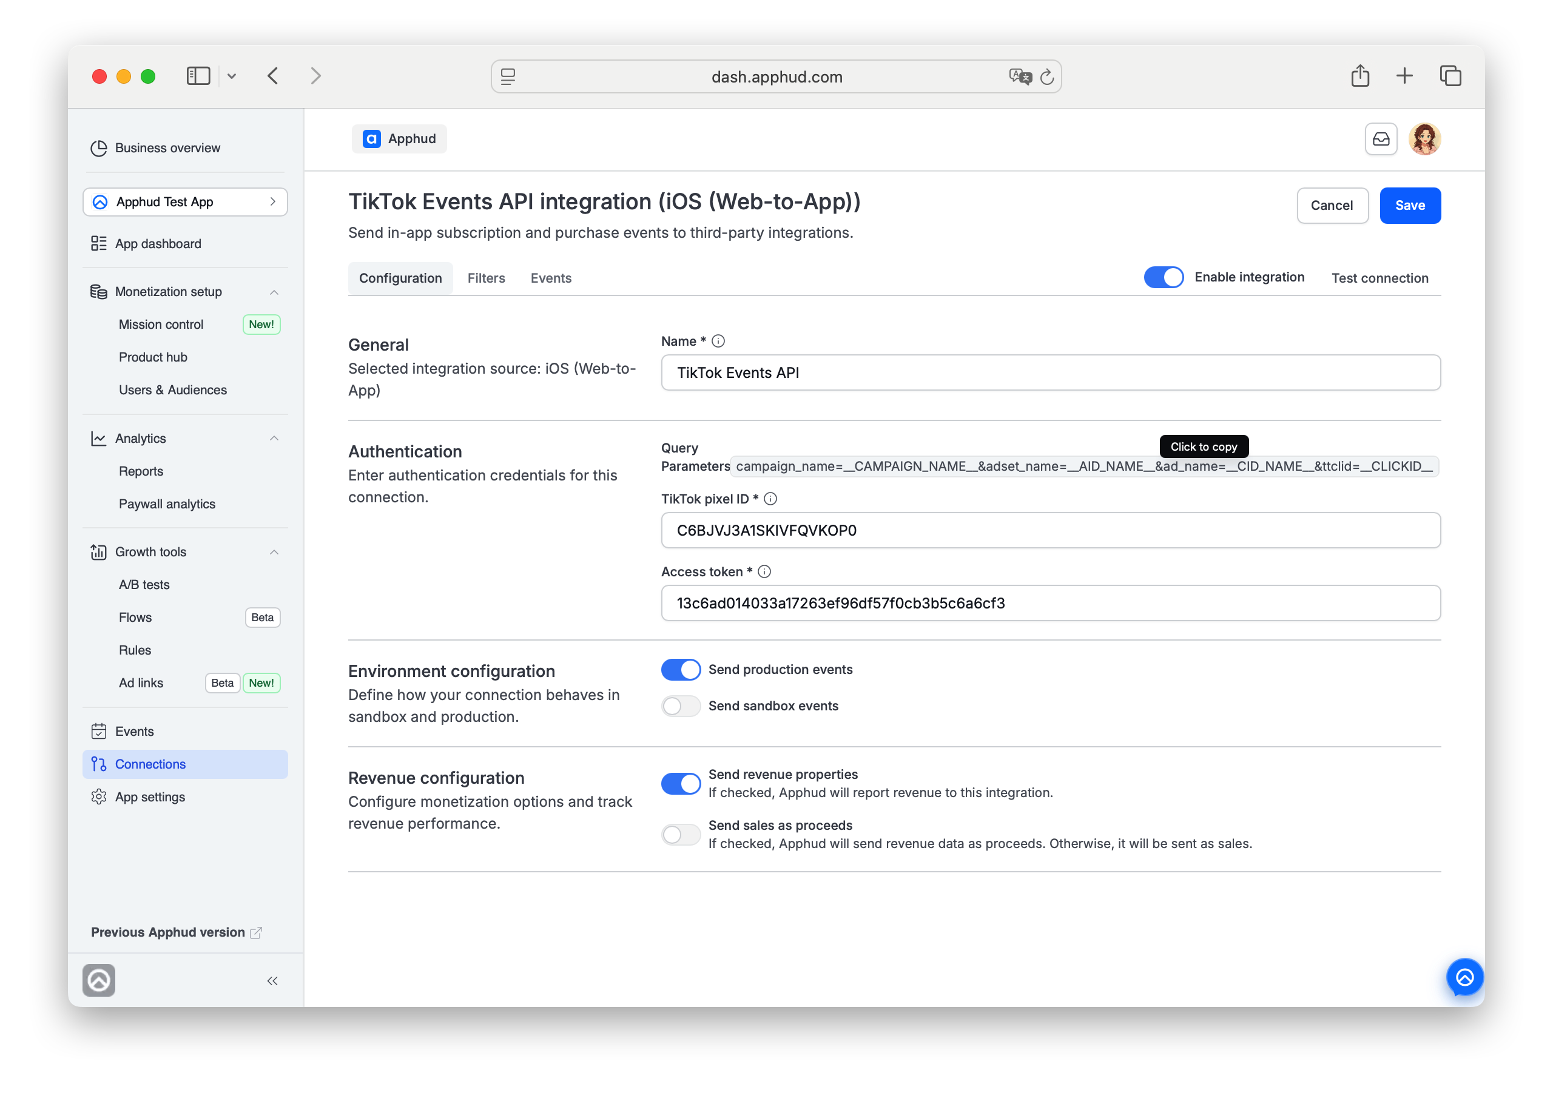Toggle the Safari sidebar icon
1553x1098 pixels.
pos(198,76)
